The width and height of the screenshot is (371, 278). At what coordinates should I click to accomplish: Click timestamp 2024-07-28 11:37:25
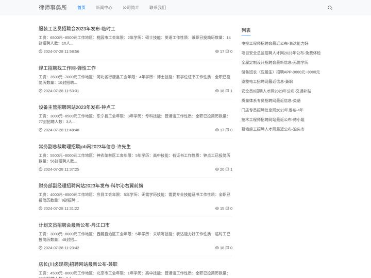[x=61, y=169]
